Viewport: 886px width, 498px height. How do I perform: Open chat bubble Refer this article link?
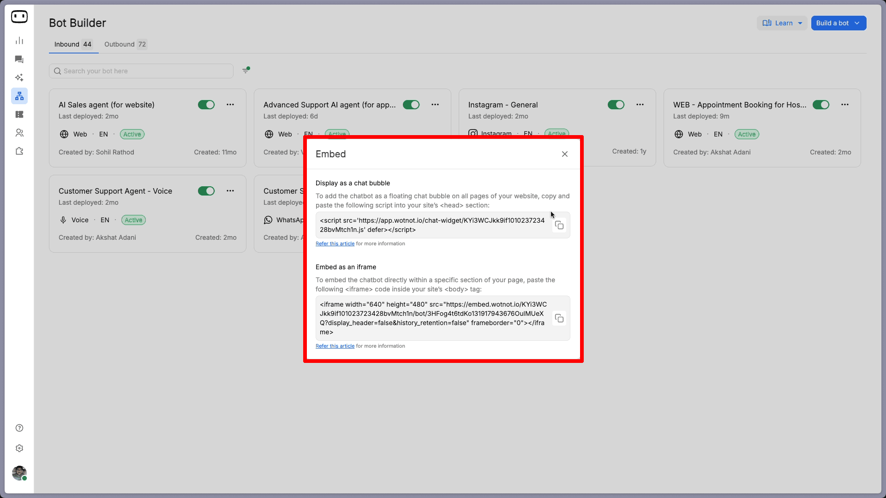[x=335, y=243]
